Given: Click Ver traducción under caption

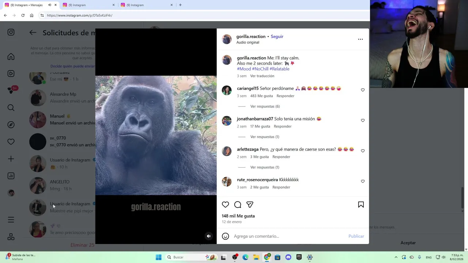Looking at the screenshot, I should 262,76.
